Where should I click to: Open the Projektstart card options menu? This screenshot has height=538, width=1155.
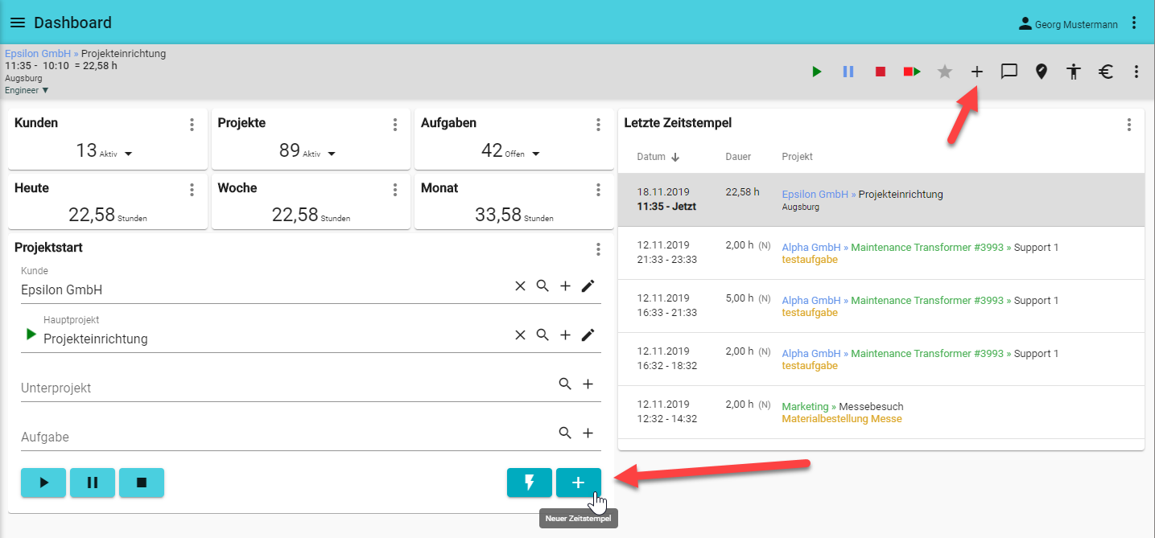tap(598, 249)
